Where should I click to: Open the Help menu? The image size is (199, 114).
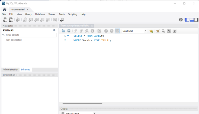coord(83,14)
